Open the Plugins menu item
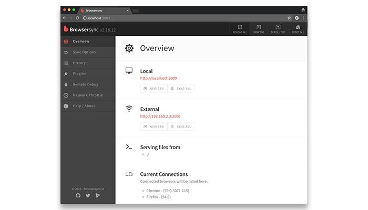 pyautogui.click(x=88, y=74)
